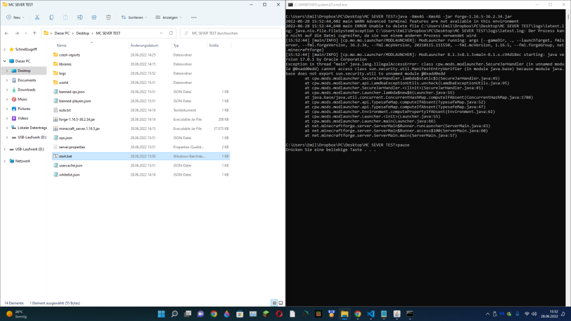Refresh the MC SEVER TEST folder view
Image resolution: width=571 pixels, height=321 pixels.
click(x=171, y=33)
